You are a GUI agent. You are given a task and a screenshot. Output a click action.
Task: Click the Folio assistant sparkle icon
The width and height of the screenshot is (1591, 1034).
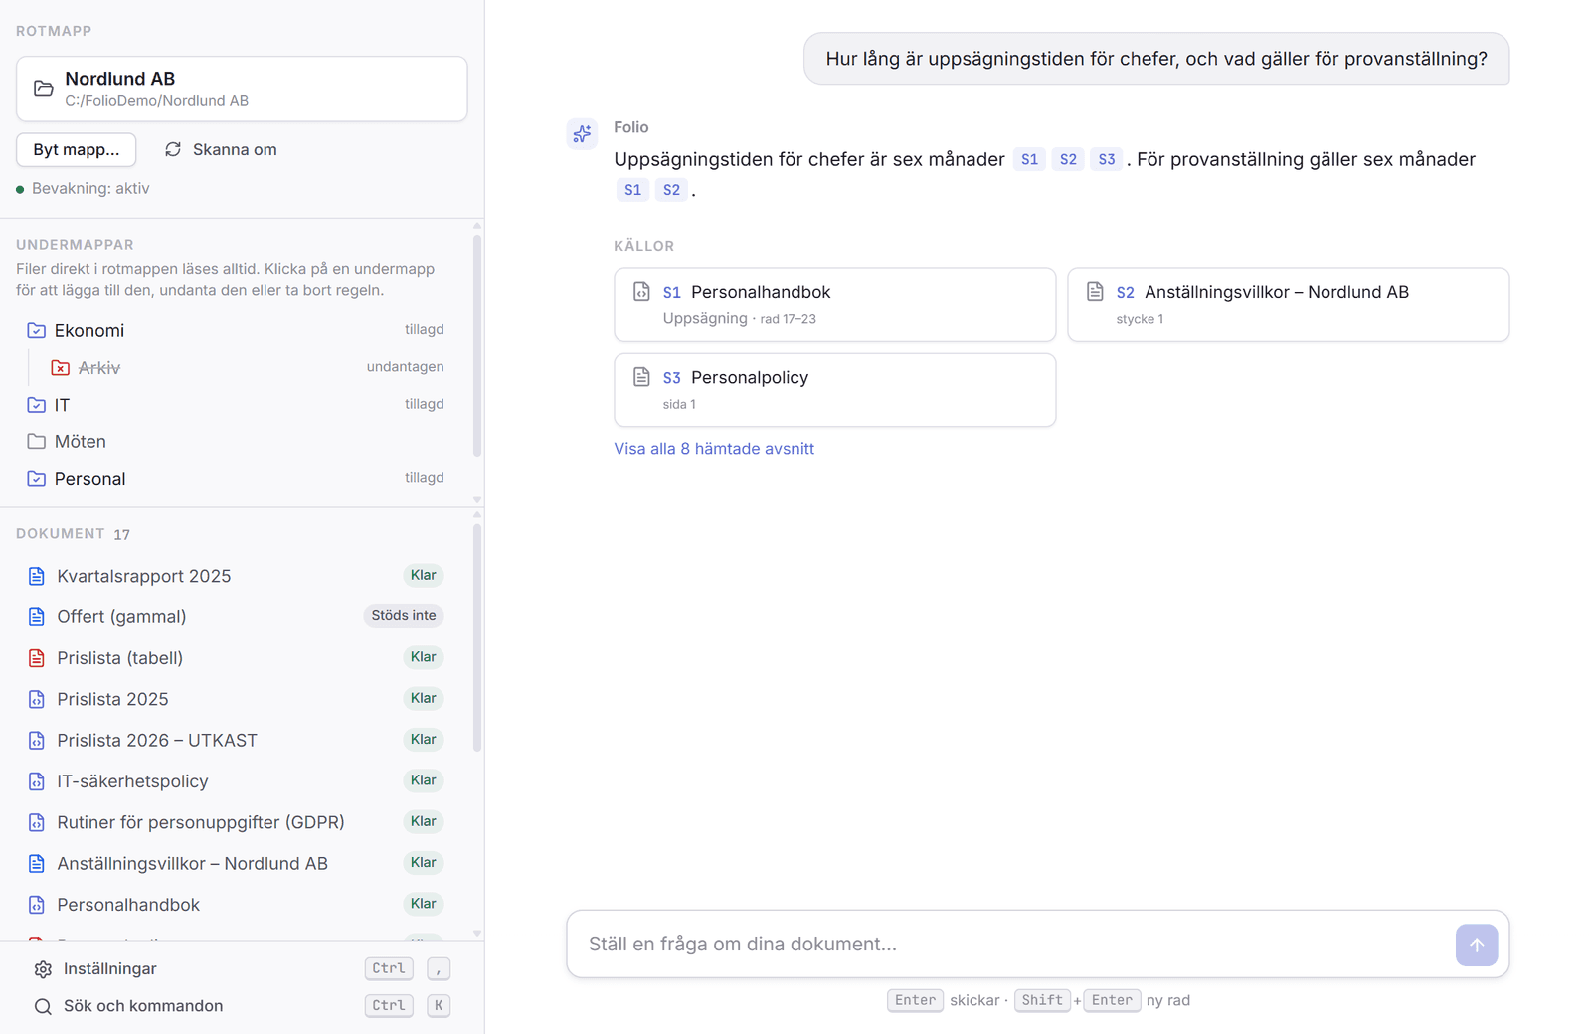(582, 133)
